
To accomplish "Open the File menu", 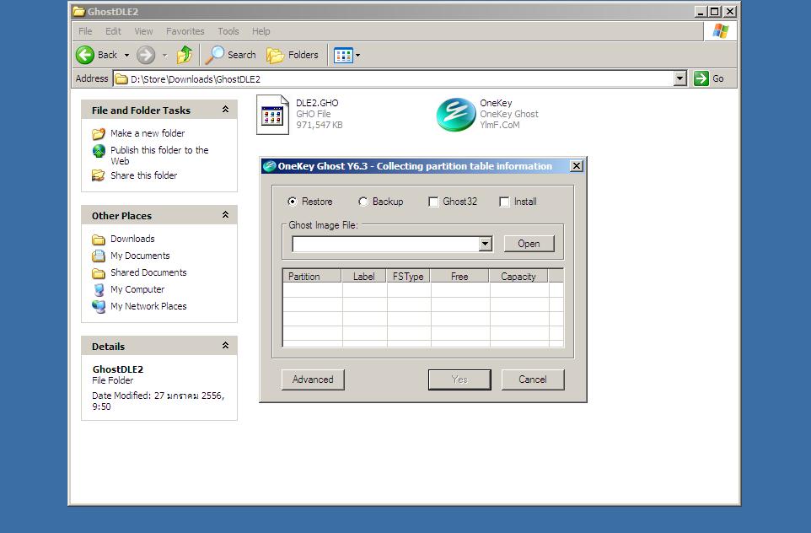I will [x=85, y=31].
